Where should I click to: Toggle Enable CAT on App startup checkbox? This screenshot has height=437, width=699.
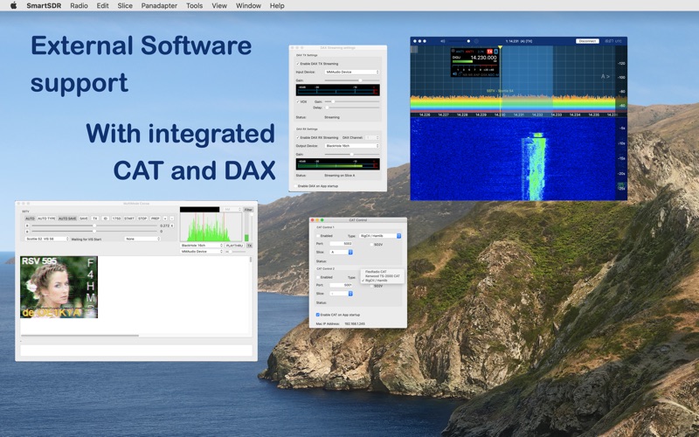(x=318, y=315)
